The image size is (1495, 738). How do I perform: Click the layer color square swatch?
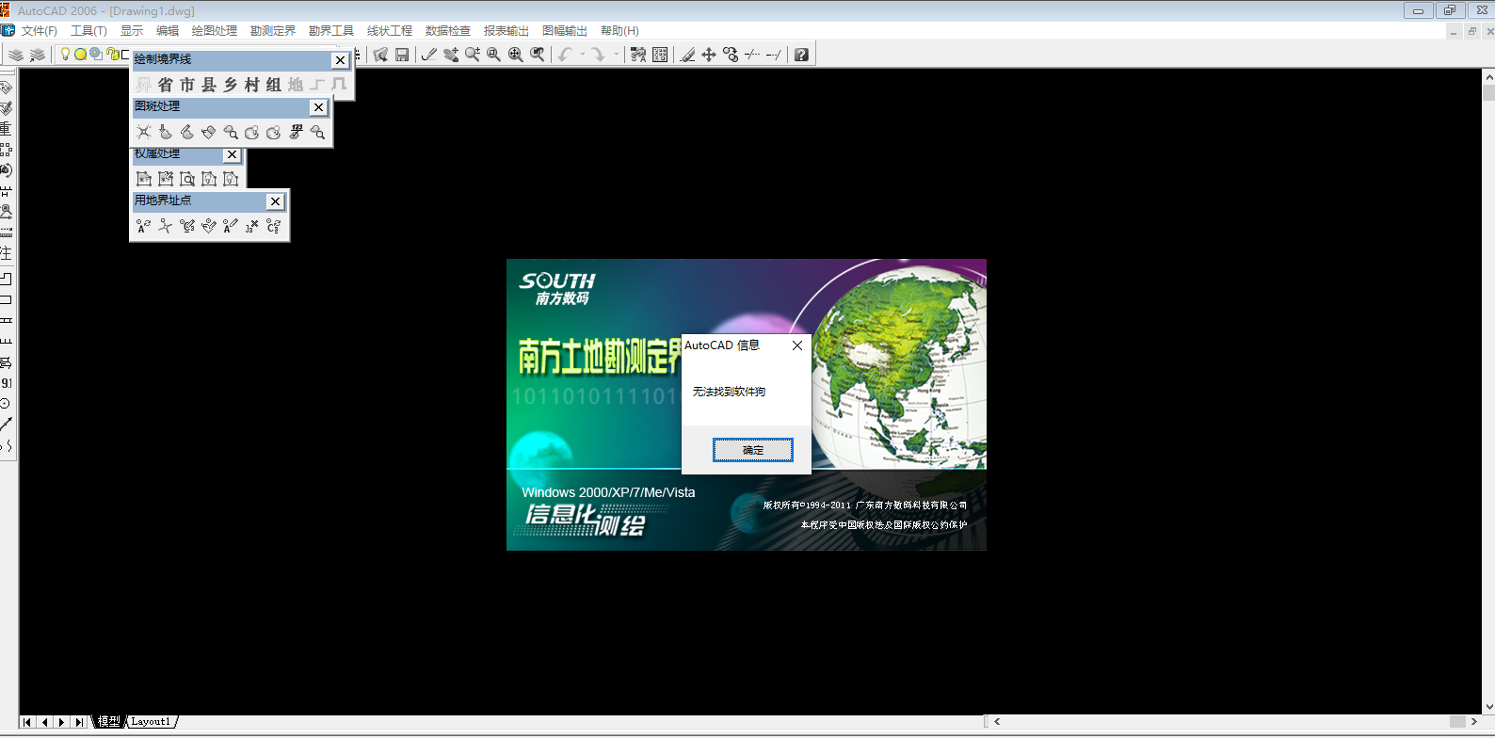(124, 55)
